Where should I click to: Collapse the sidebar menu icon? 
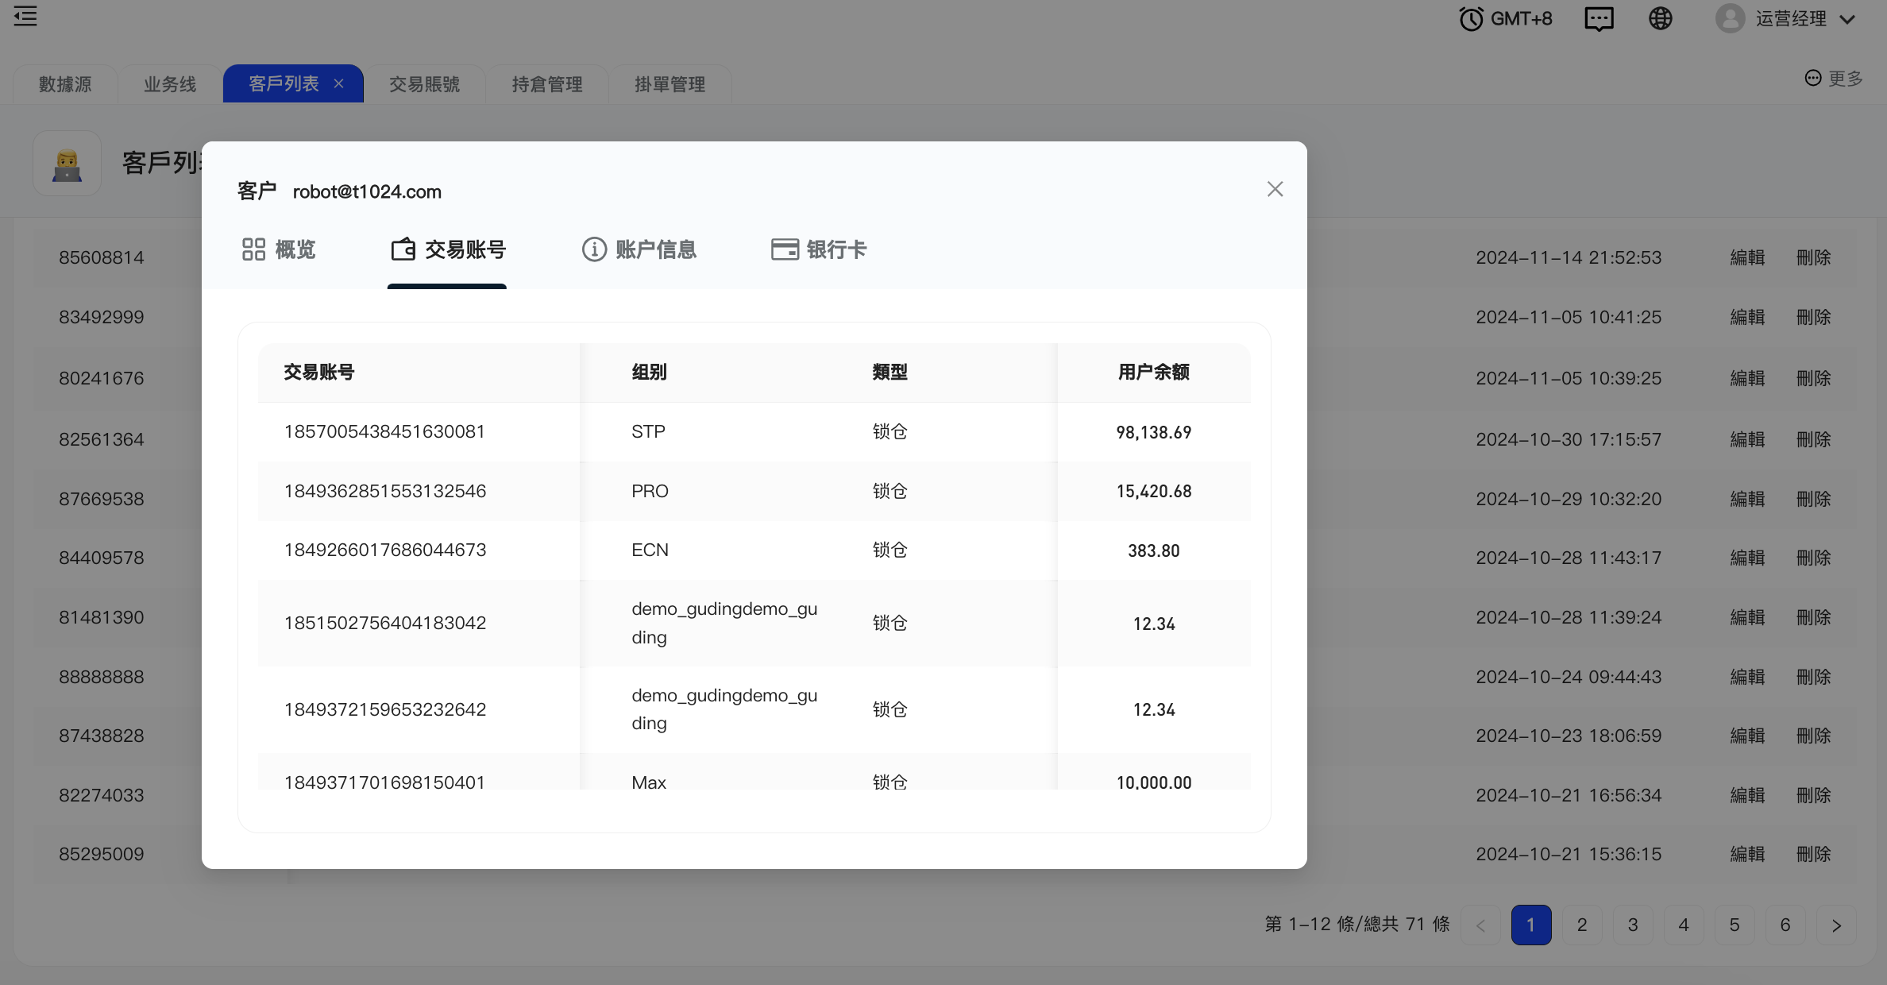[25, 16]
